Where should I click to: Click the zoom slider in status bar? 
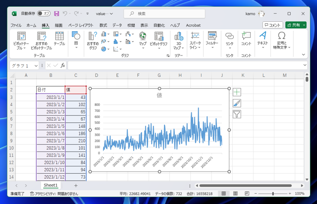coord(273,194)
